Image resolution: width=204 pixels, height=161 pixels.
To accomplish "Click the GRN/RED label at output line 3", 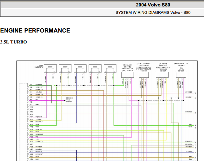I will click(x=189, y=112).
